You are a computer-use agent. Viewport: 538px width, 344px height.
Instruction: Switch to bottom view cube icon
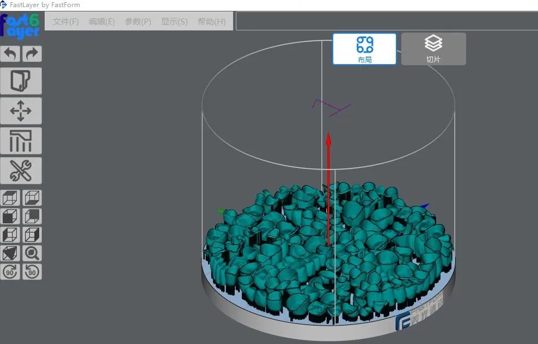pos(32,198)
